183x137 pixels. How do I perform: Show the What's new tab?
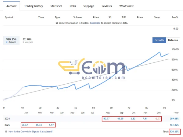click(x=126, y=6)
